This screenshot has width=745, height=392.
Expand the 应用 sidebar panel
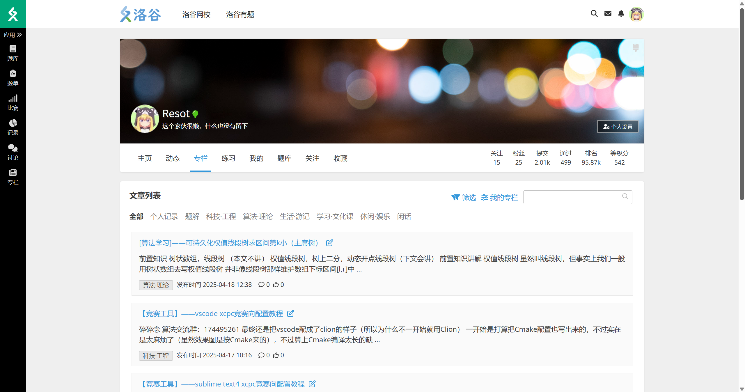coord(12,35)
